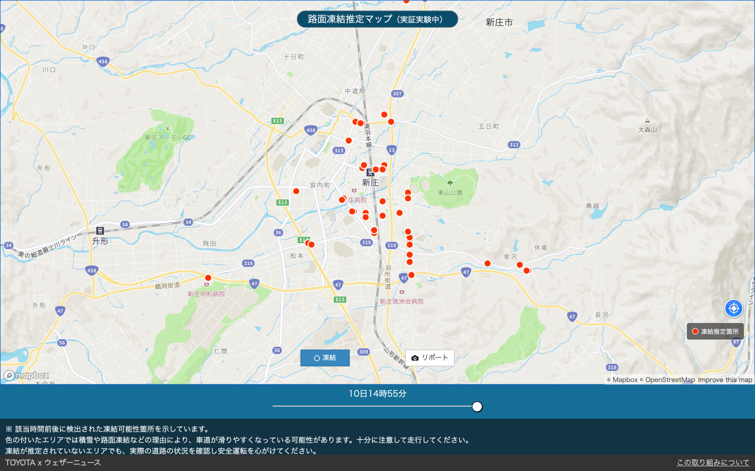Click the 五日町 map label
755x471 pixels.
pyautogui.click(x=489, y=127)
